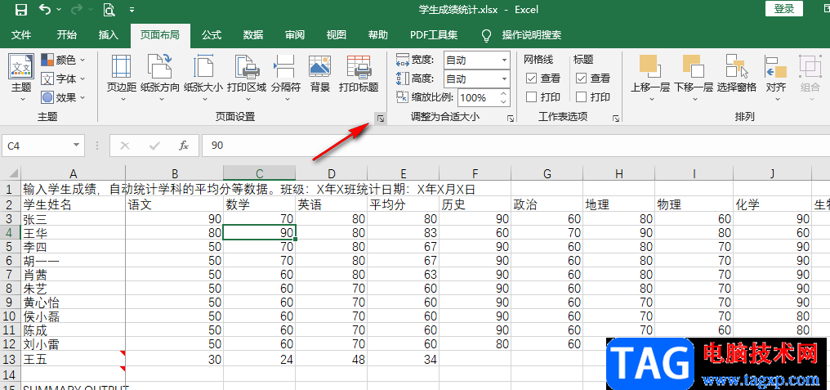Select row 7 header

coord(10,275)
